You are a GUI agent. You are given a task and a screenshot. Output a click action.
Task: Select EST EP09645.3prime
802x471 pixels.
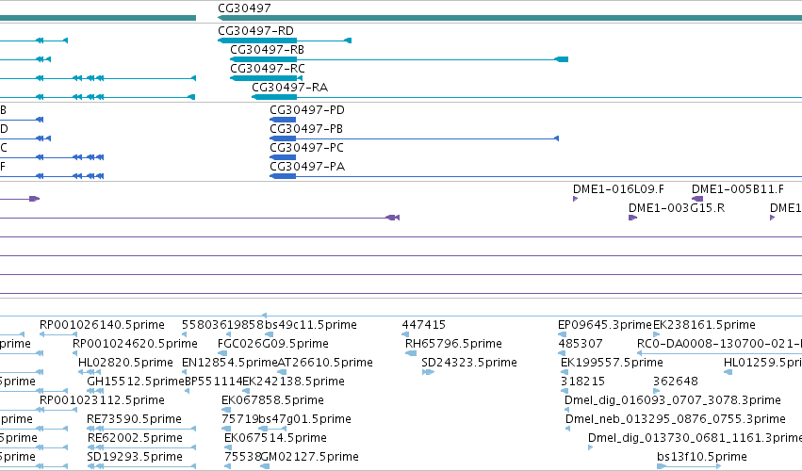click(x=605, y=325)
